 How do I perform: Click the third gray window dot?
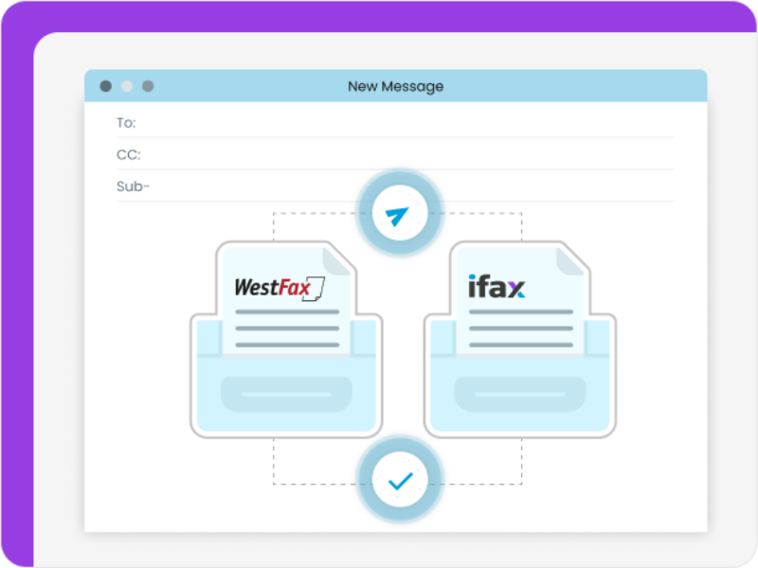pos(148,86)
